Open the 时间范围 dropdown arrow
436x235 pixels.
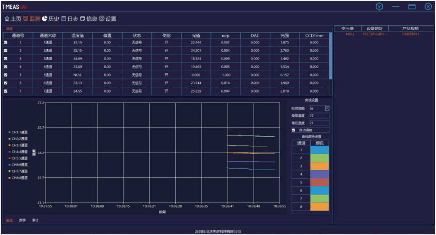(327, 108)
